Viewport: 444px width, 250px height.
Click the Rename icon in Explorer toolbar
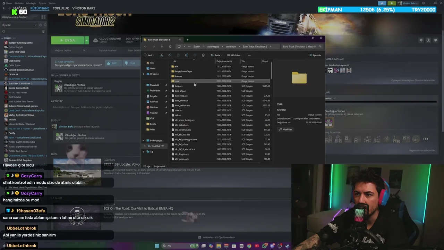pos(186,55)
